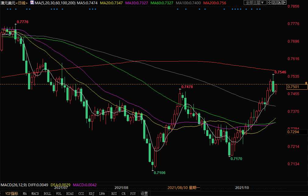Click the 0.7501 current price tag
The width and height of the screenshot is (308, 196).
point(293,87)
